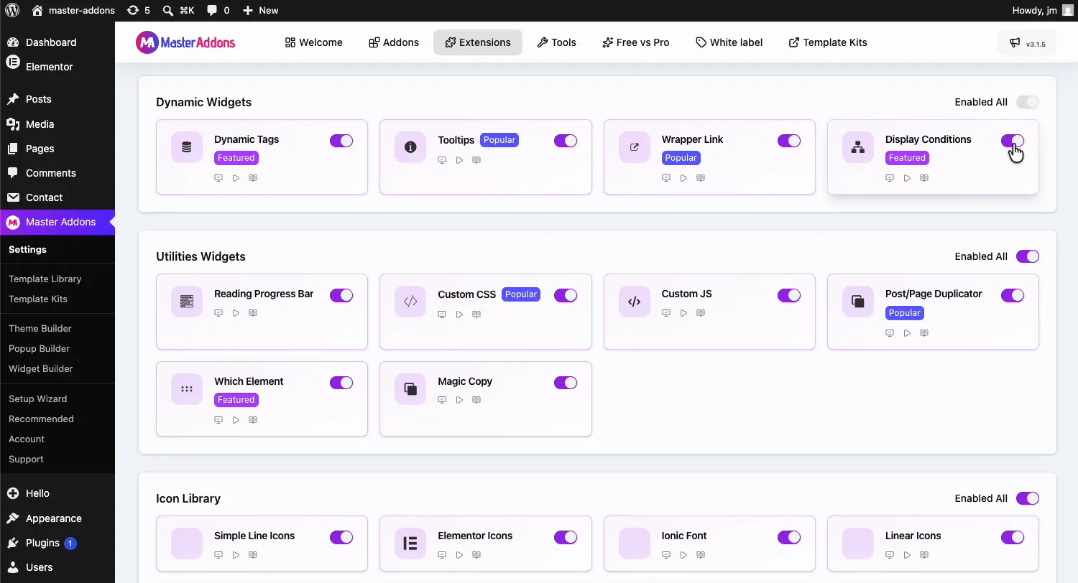Expand the Appearance menu in sidebar
The height and width of the screenshot is (583, 1078).
coord(53,518)
